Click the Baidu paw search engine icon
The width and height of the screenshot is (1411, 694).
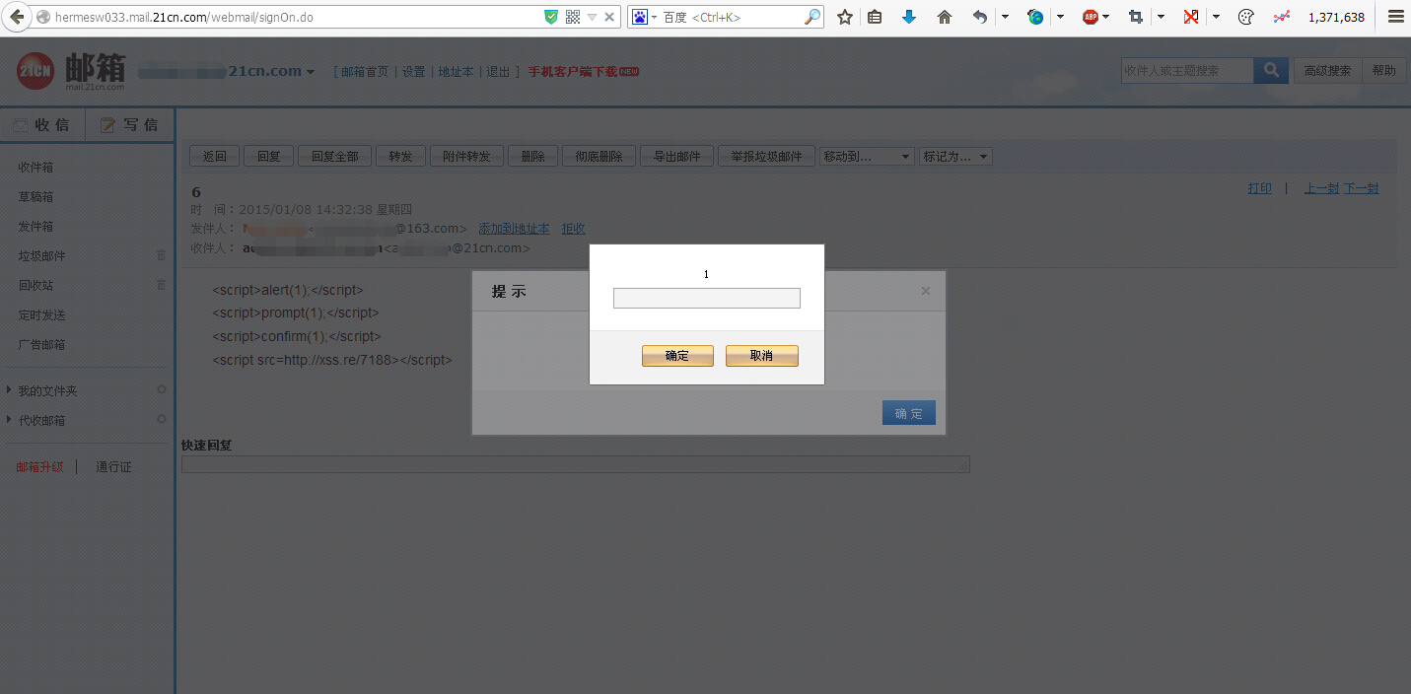(640, 17)
